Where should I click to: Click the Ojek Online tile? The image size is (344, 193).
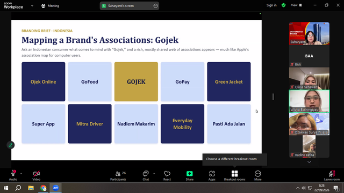click(x=44, y=81)
